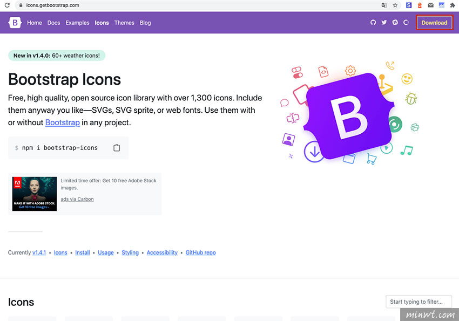Image resolution: width=459 pixels, height=321 pixels.
Task: Open the GitHub repo link
Action: pyautogui.click(x=200, y=252)
